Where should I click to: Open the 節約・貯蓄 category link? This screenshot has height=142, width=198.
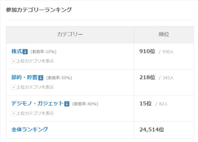point(24,77)
